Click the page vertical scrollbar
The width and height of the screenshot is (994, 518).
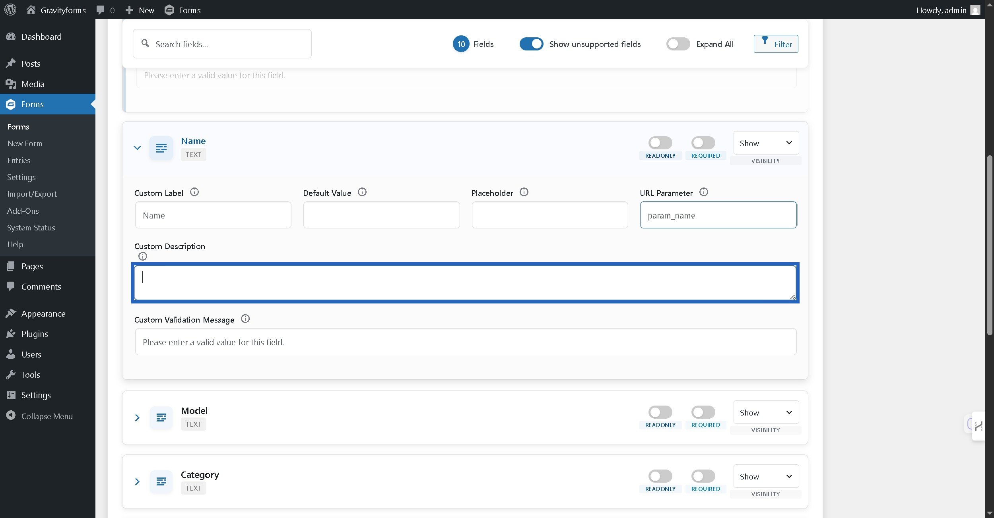pyautogui.click(x=989, y=246)
